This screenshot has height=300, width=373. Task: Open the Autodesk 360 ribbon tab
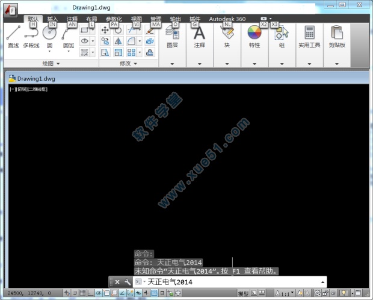point(227,19)
